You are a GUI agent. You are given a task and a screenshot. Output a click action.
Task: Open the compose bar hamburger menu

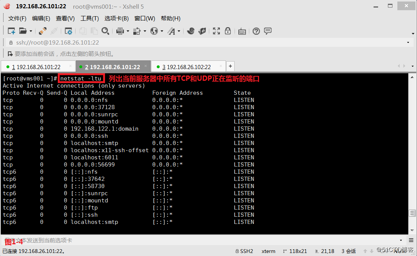pos(411,240)
